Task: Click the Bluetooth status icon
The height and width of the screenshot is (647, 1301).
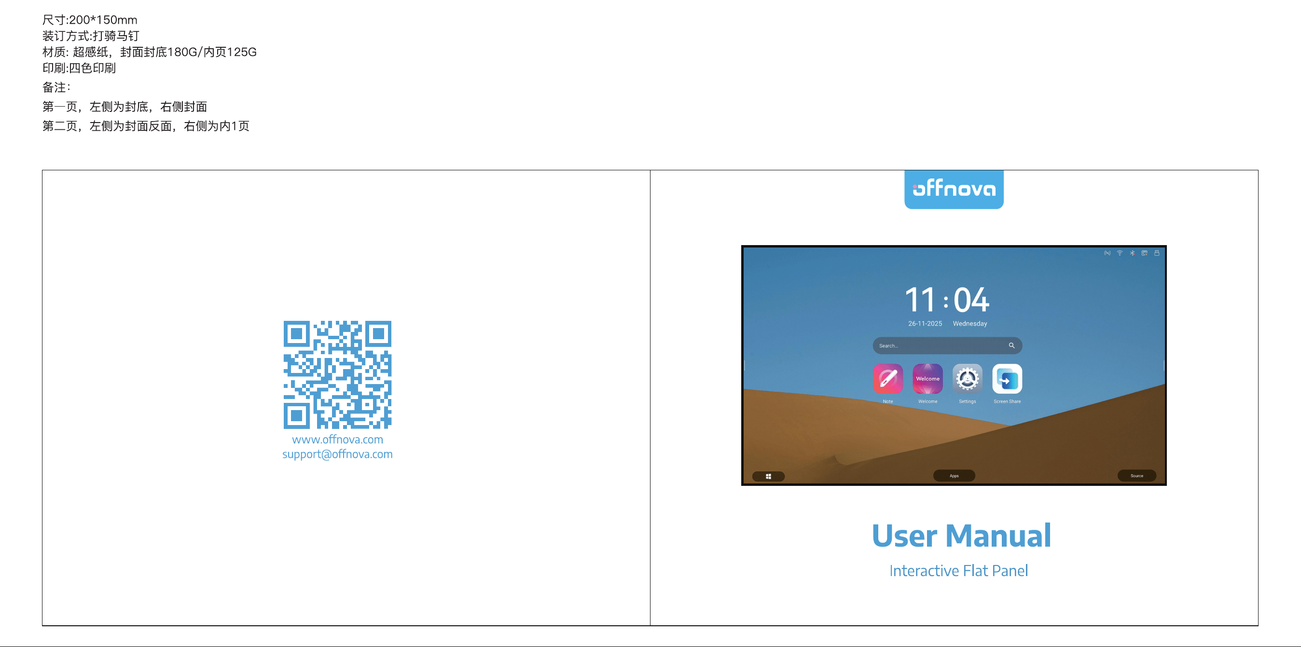Action: [1132, 253]
